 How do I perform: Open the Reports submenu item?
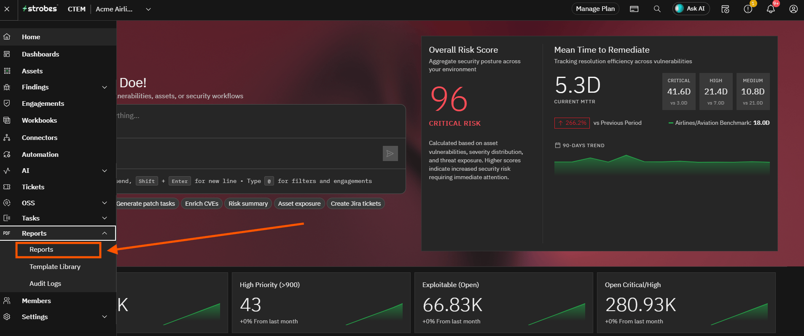[58, 250]
